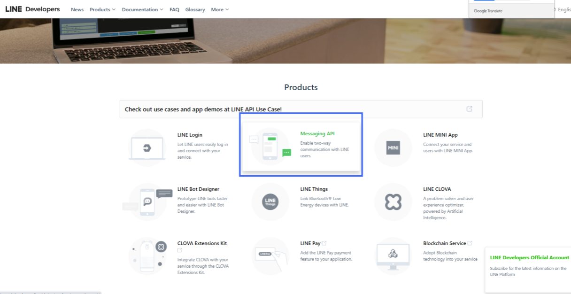Click the LINE Things round icon
The width and height of the screenshot is (571, 294).
270,202
